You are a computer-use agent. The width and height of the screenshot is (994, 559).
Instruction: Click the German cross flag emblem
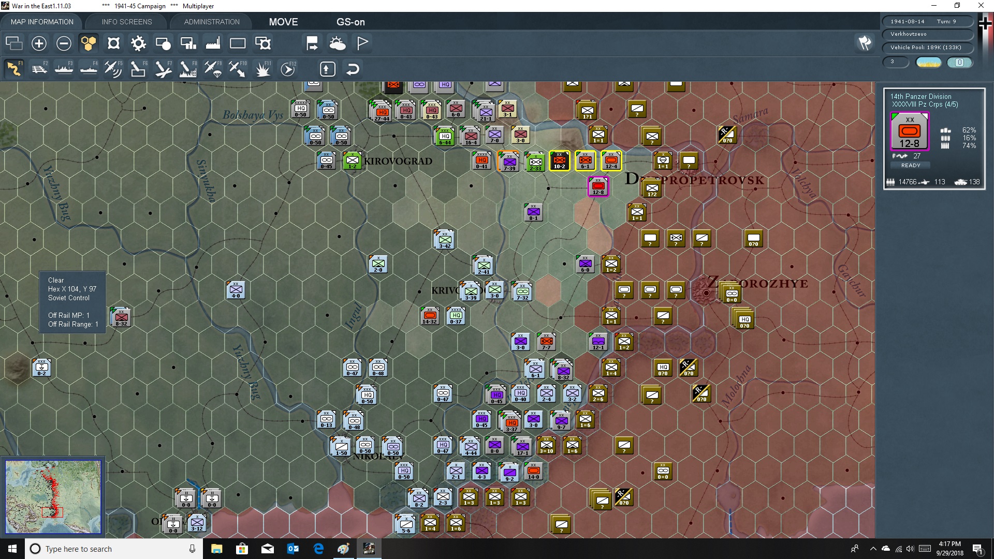[985, 24]
